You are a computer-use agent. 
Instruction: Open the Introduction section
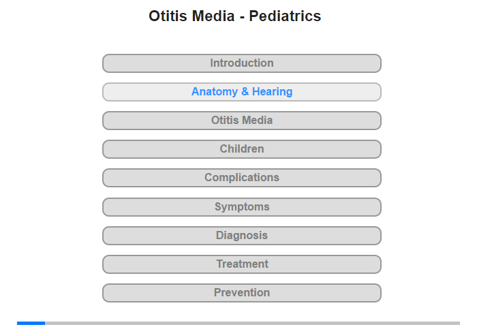coord(241,63)
